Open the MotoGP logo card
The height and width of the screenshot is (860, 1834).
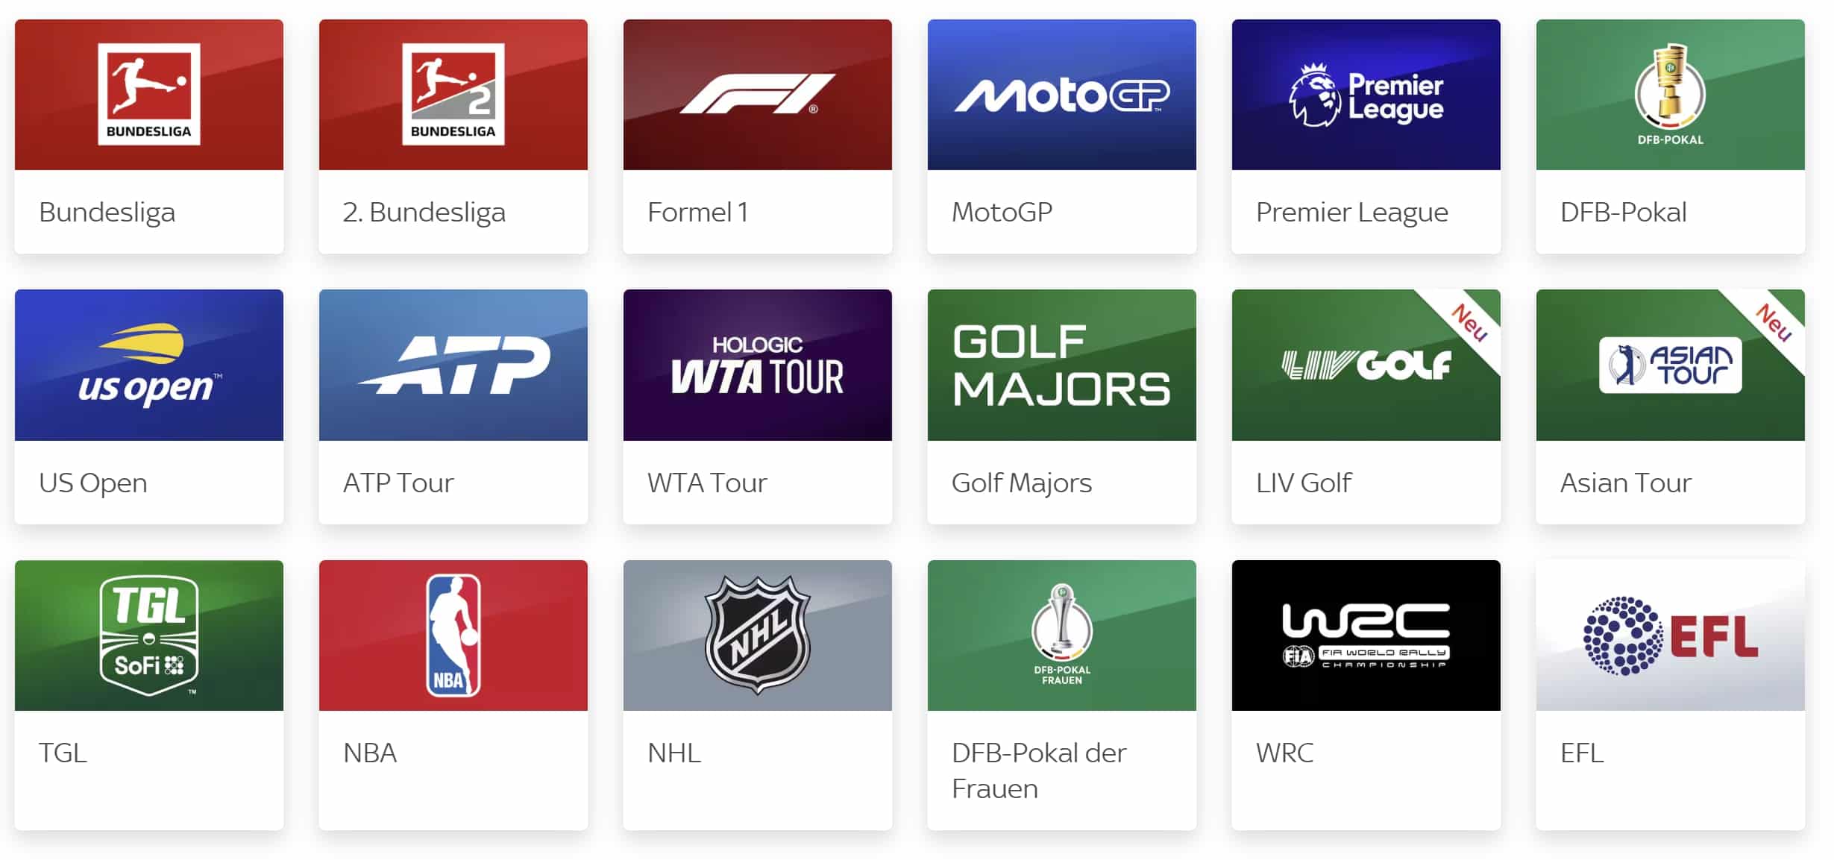(x=1062, y=95)
